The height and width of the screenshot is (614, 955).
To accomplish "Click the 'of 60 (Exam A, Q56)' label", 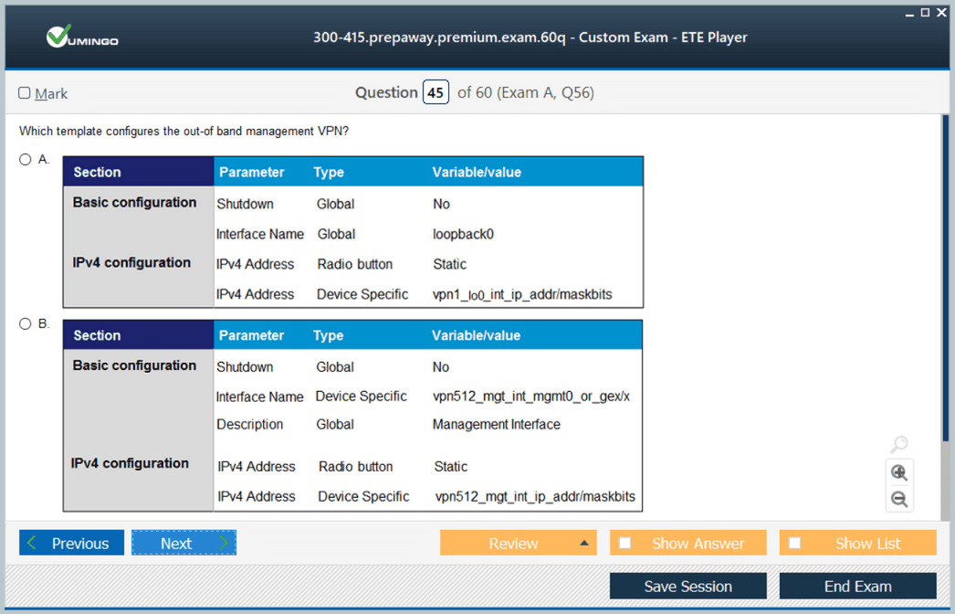I will pyautogui.click(x=526, y=92).
